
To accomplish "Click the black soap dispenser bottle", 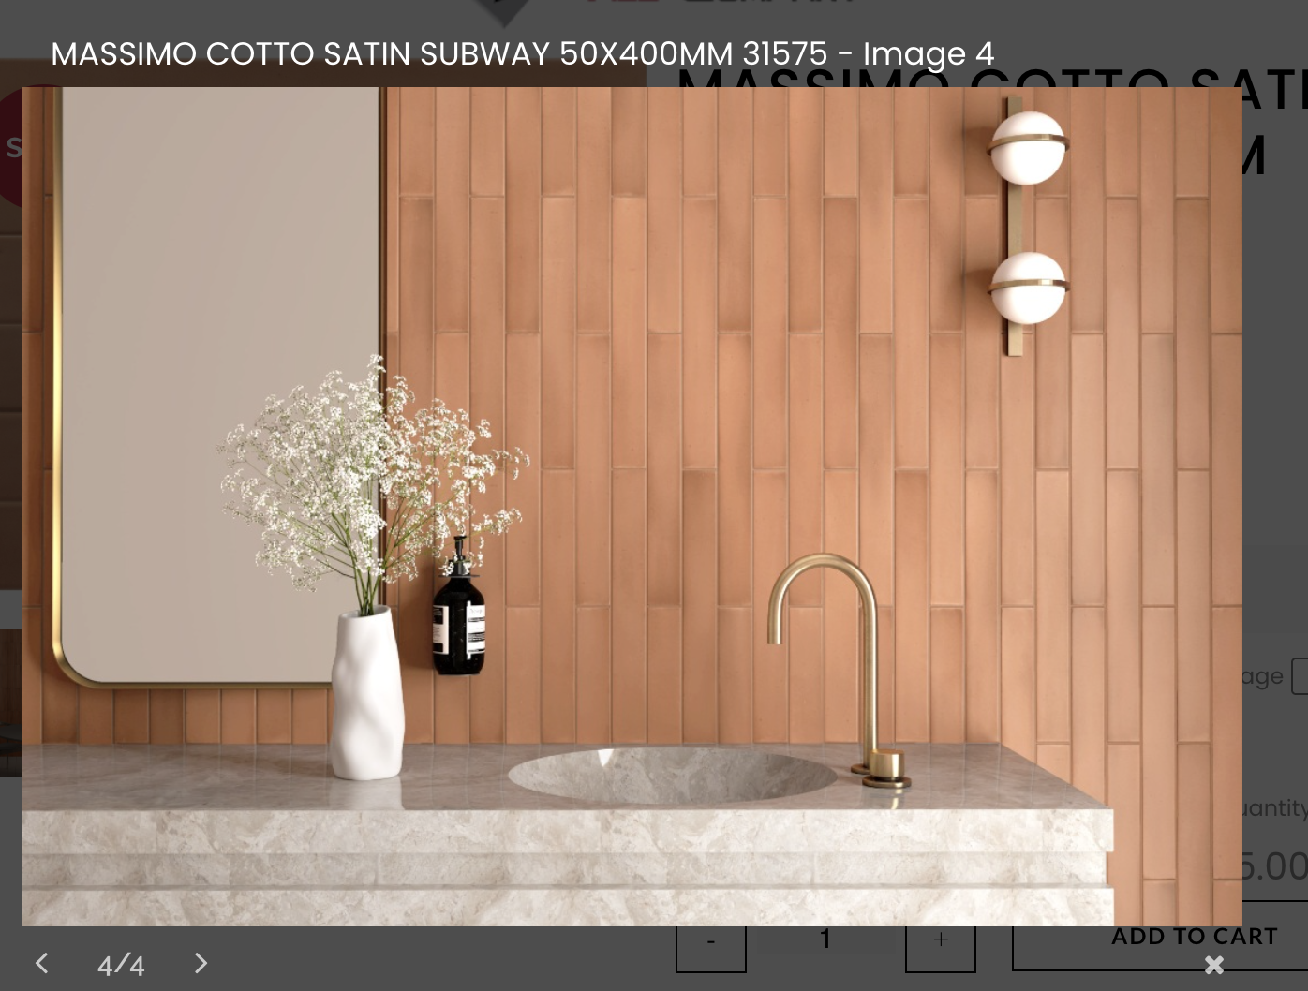I will (458, 618).
